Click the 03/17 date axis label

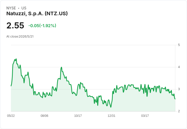click(145, 116)
